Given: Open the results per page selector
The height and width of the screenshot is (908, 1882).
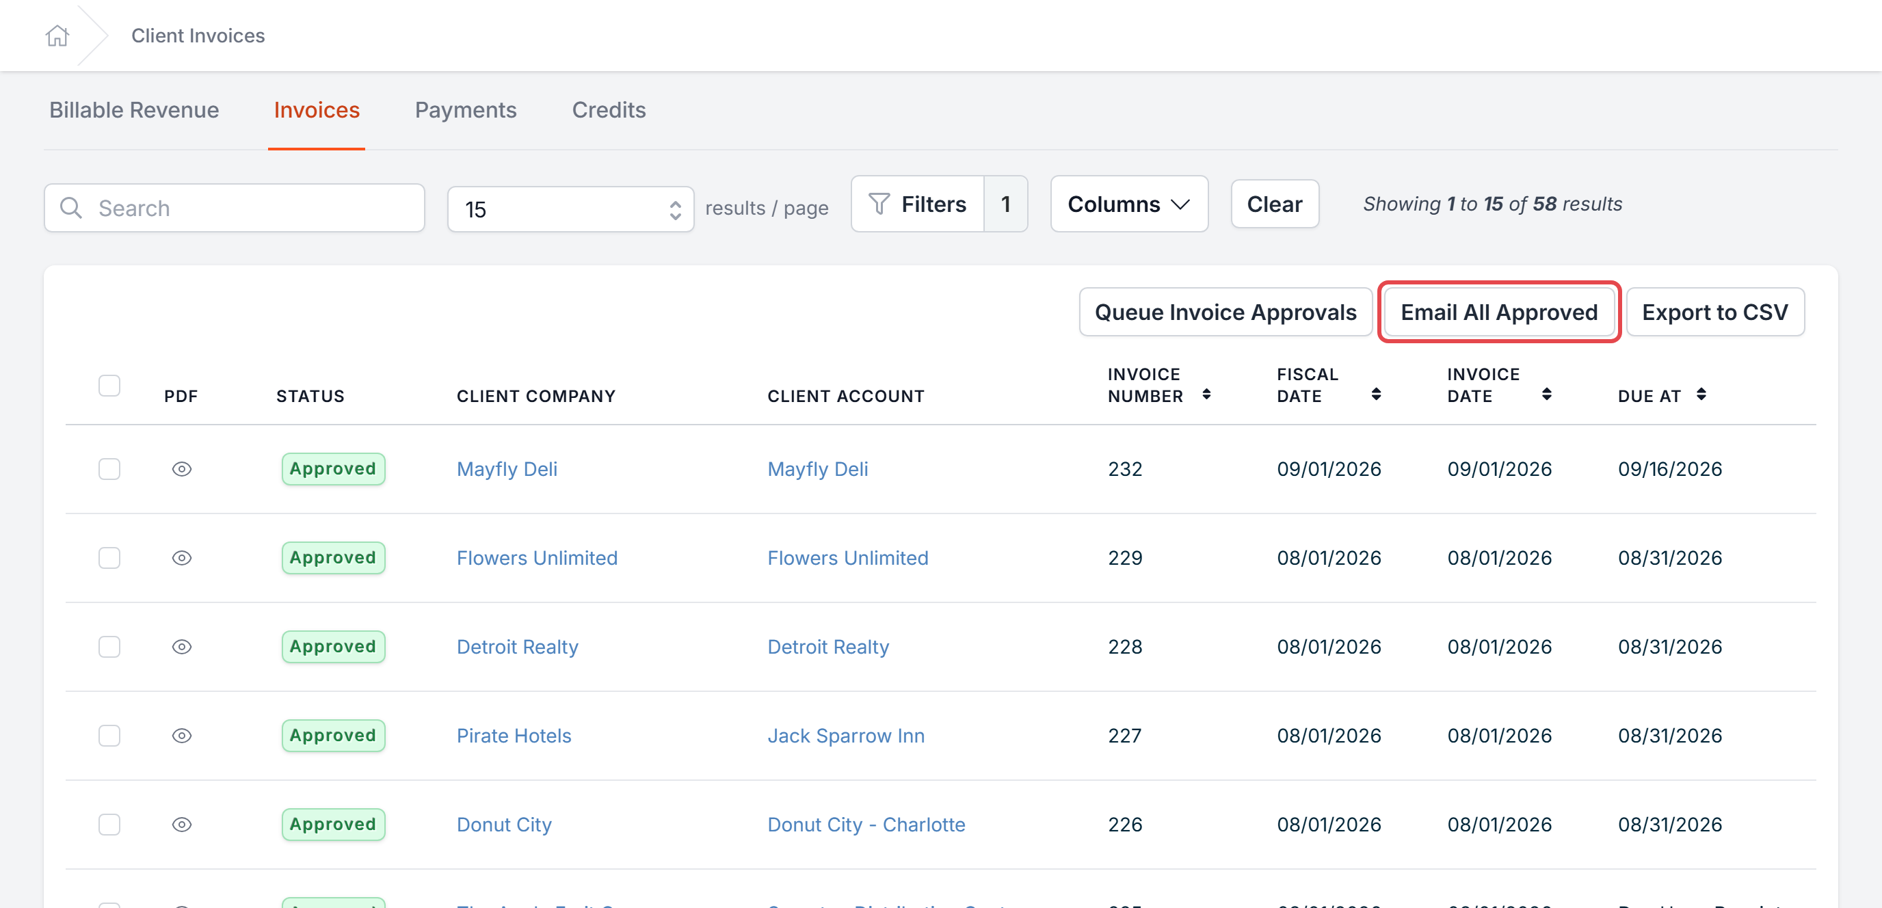Looking at the screenshot, I should (570, 209).
